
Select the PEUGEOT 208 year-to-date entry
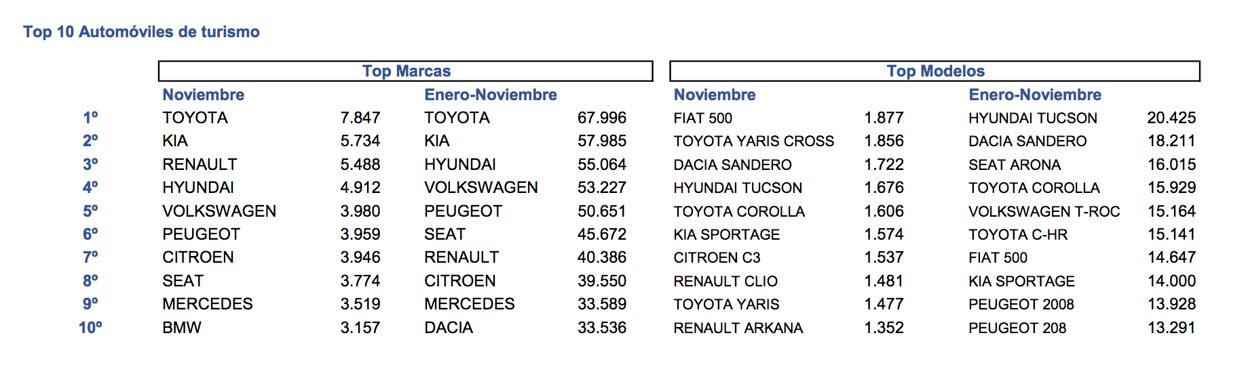coord(1017,328)
